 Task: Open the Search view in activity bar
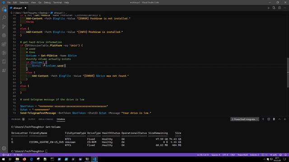click(x=4, y=18)
